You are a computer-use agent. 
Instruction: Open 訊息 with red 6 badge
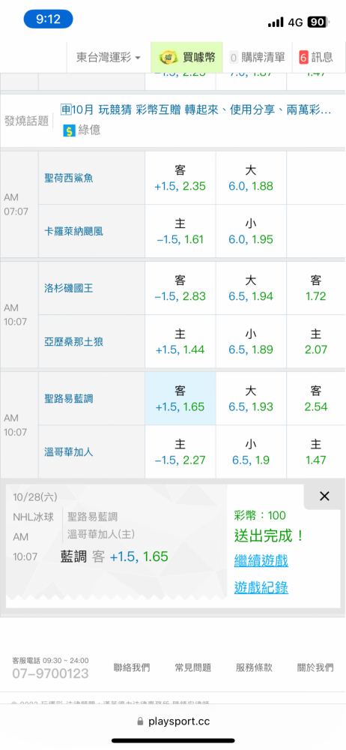tap(316, 58)
